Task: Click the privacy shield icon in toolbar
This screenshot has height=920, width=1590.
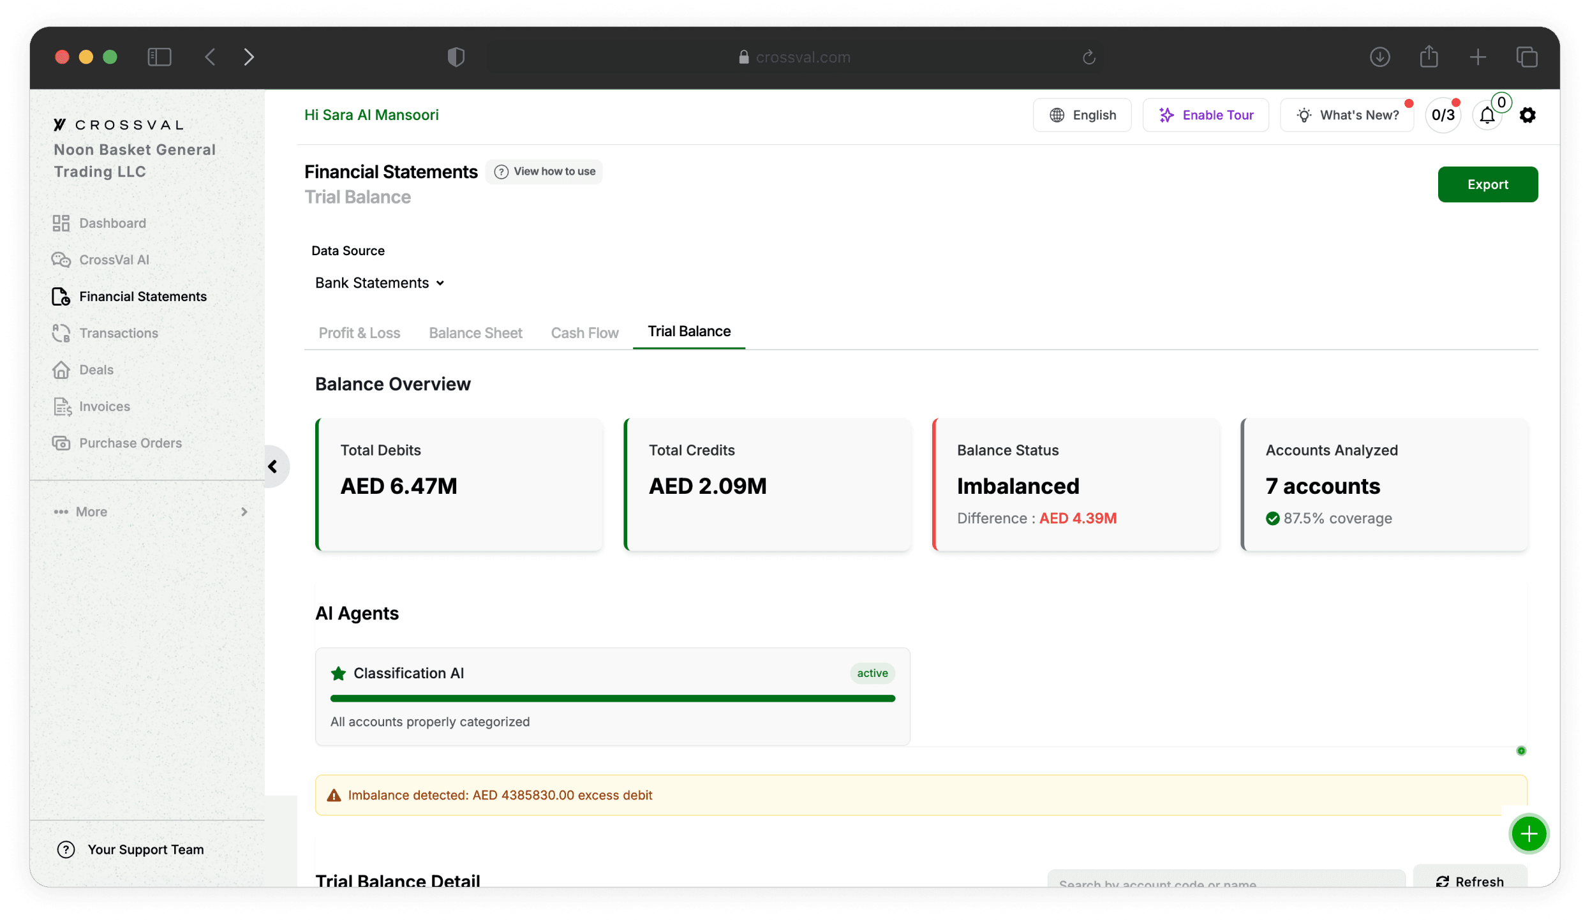Action: pyautogui.click(x=456, y=57)
